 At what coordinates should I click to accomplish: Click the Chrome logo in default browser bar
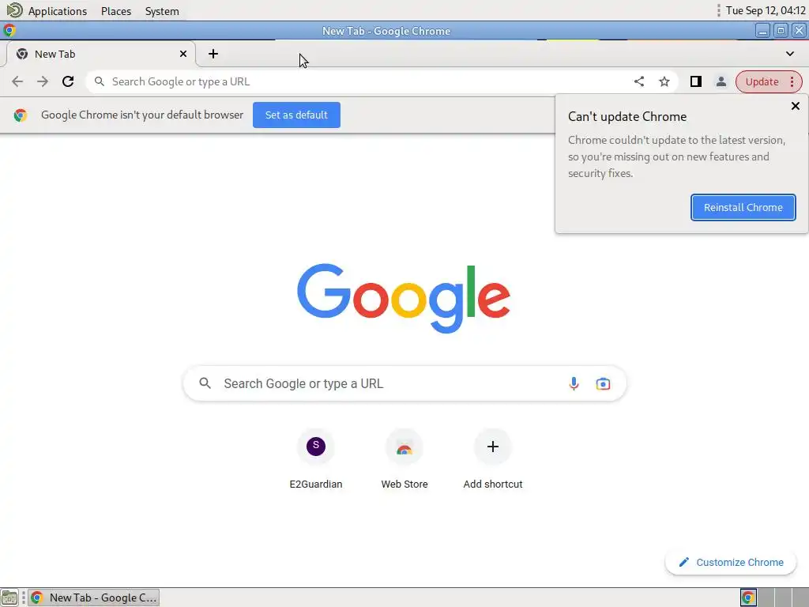click(x=21, y=115)
